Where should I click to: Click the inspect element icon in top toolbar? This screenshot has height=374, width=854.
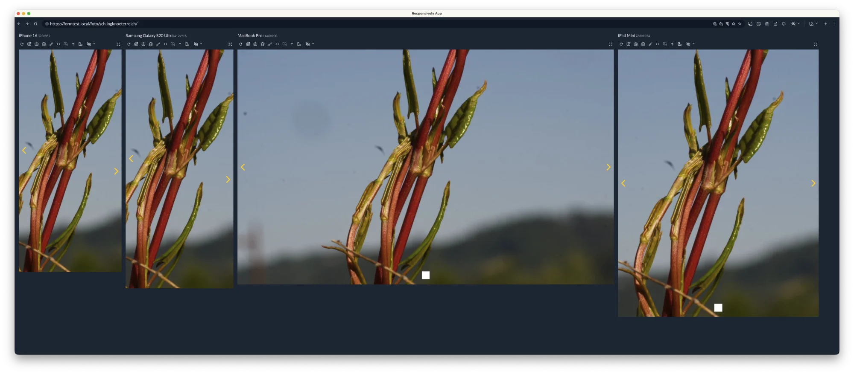pyautogui.click(x=758, y=24)
